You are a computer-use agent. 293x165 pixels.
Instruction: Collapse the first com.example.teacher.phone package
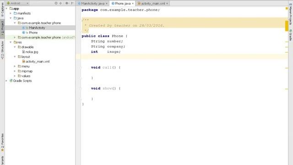(15, 23)
